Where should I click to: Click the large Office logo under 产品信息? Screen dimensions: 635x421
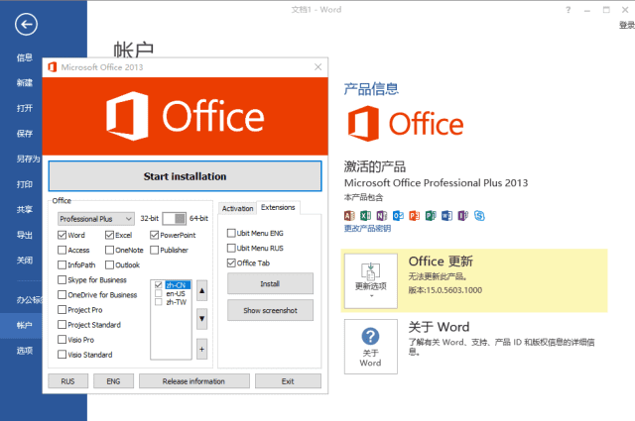pos(406,124)
